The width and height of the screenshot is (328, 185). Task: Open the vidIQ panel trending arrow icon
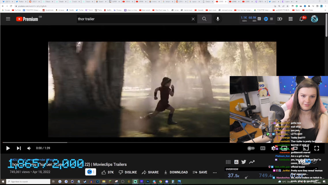tap(252, 162)
